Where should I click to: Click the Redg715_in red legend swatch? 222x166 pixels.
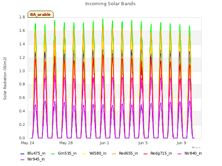tap(146, 154)
